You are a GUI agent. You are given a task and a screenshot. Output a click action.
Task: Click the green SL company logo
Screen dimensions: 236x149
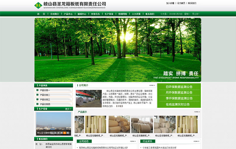click(x=38, y=5)
